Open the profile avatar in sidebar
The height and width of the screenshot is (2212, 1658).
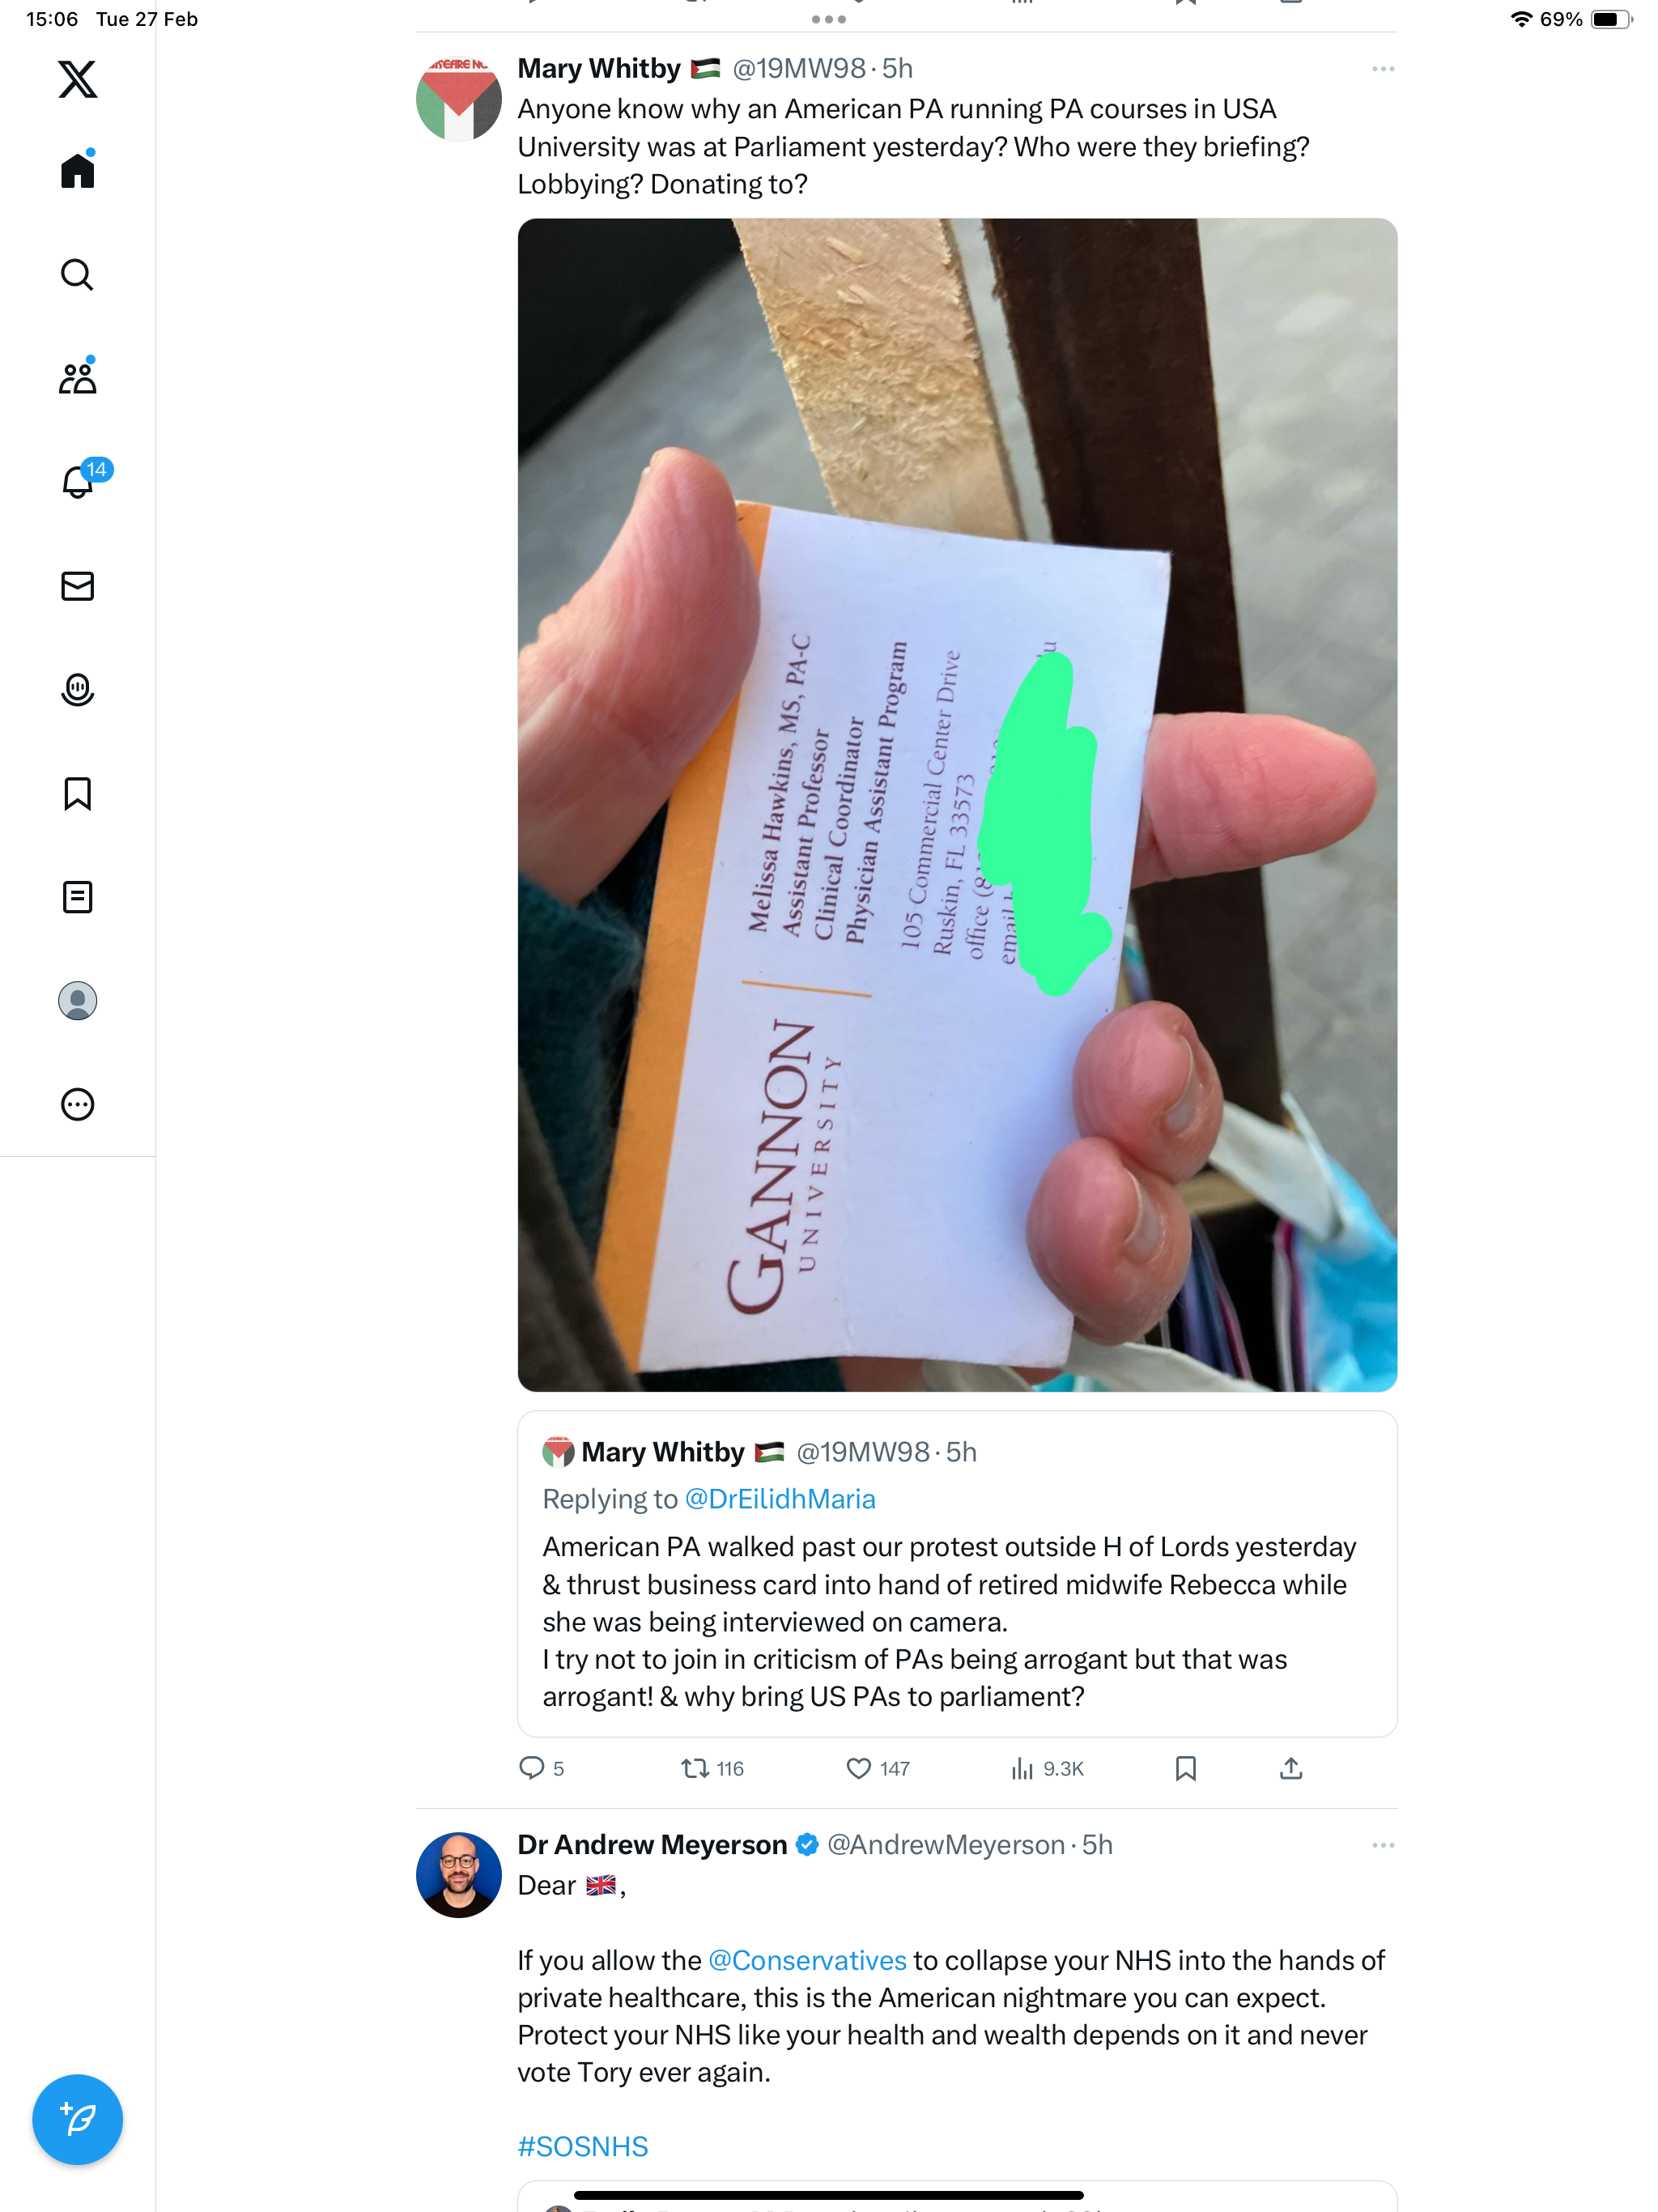(x=77, y=1001)
